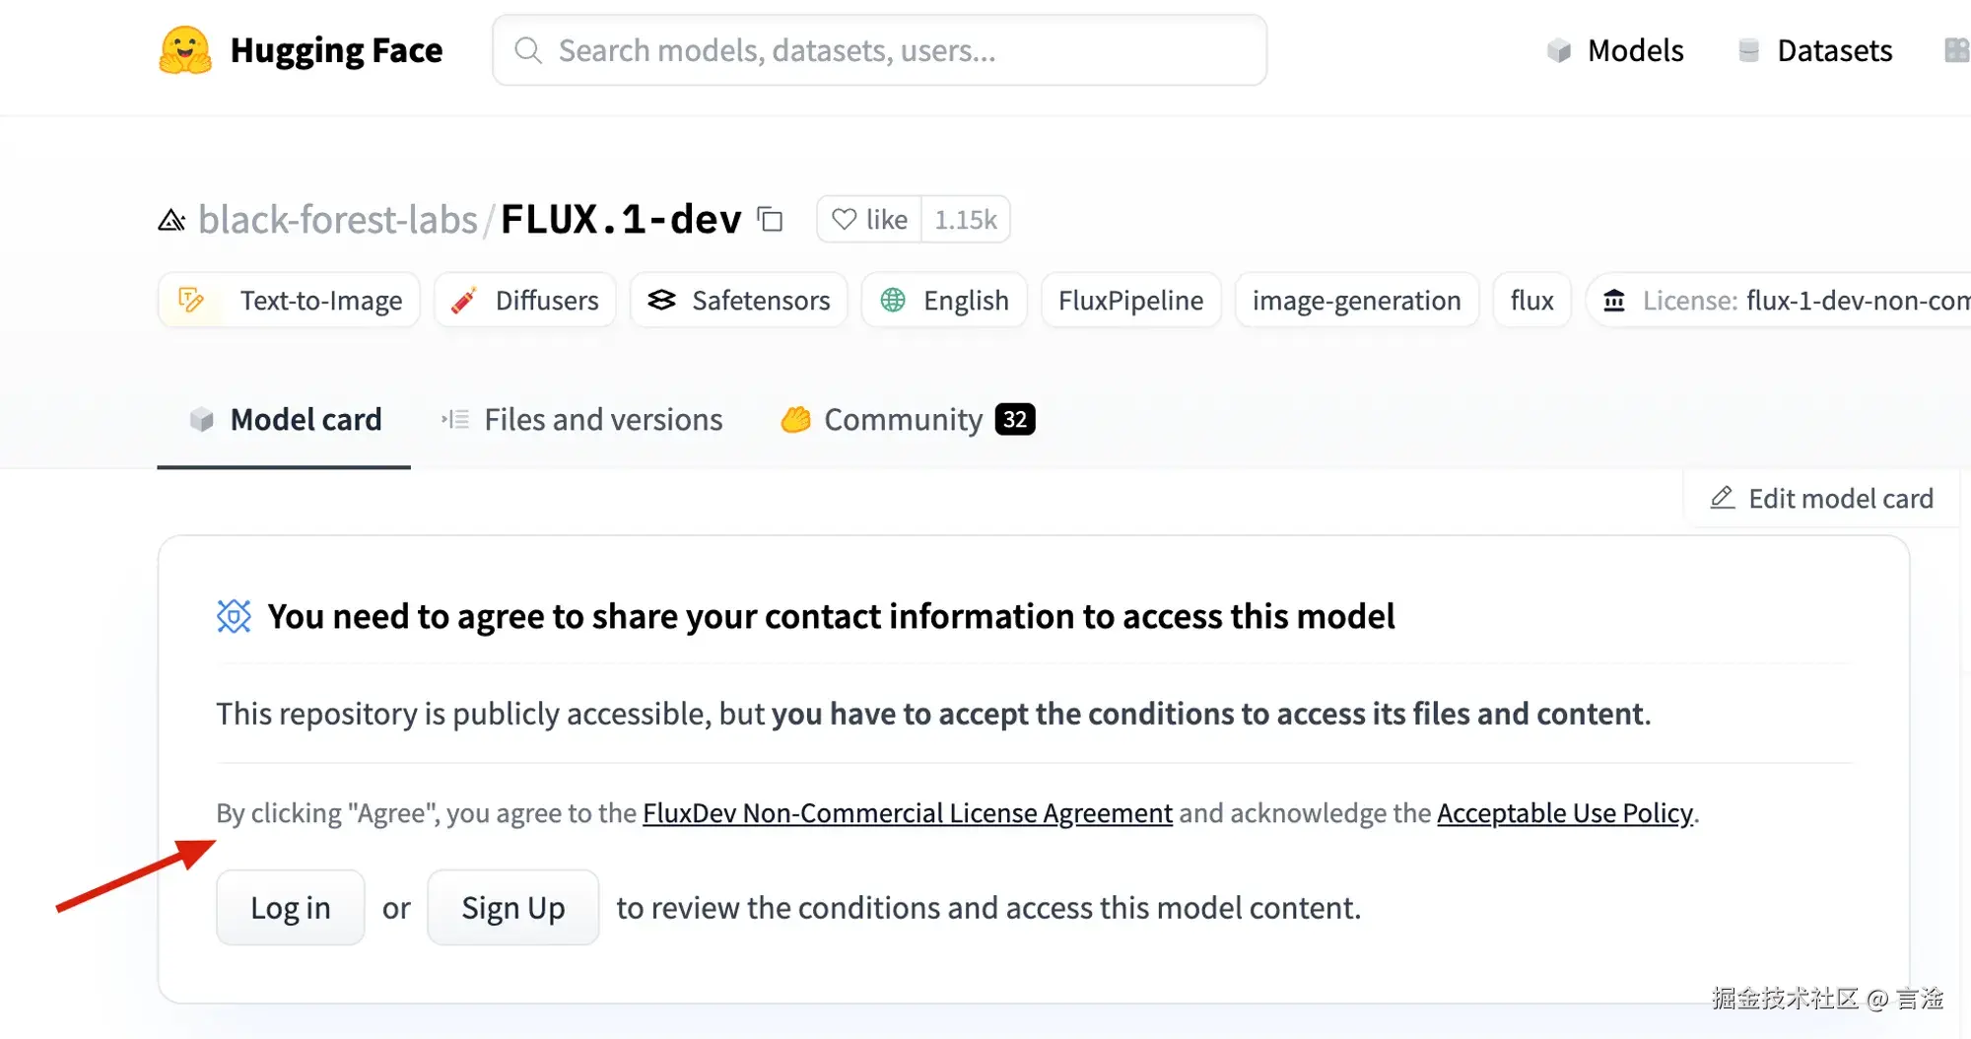Select the Safetensors tag
Viewport: 1971px width, 1039px height.
739,301
